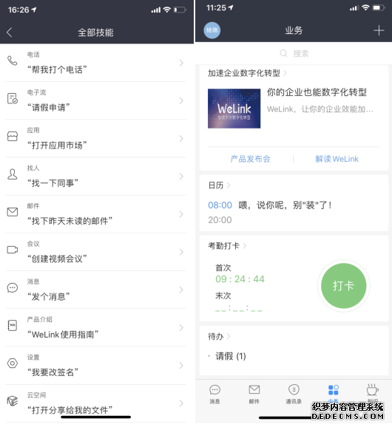
Task: Tap the search magnifier icon
Action: coord(283,53)
